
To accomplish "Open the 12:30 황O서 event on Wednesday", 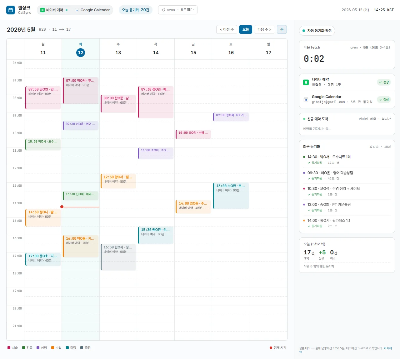I will 118,181.
